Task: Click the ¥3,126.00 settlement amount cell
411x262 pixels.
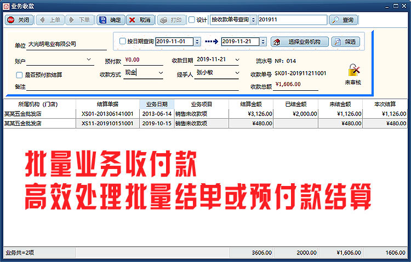Action: [x=251, y=114]
